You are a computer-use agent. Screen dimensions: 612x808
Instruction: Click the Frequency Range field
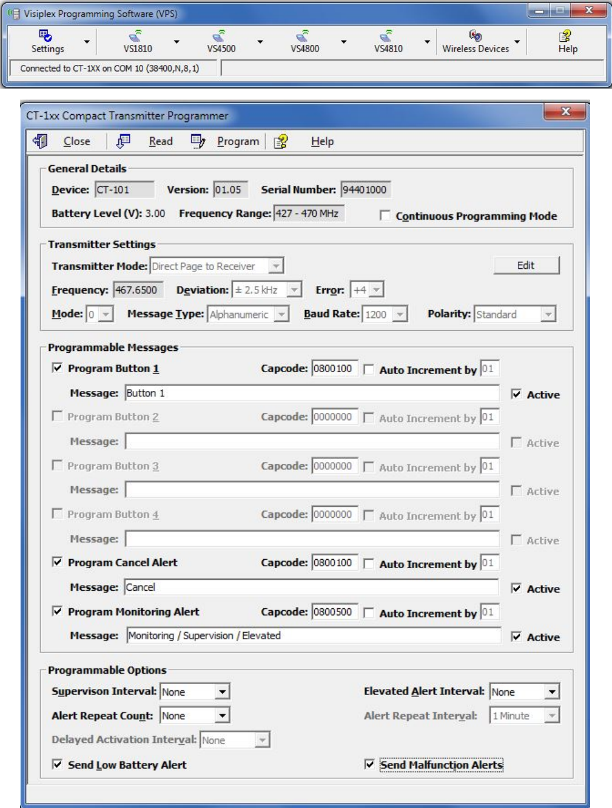[309, 213]
